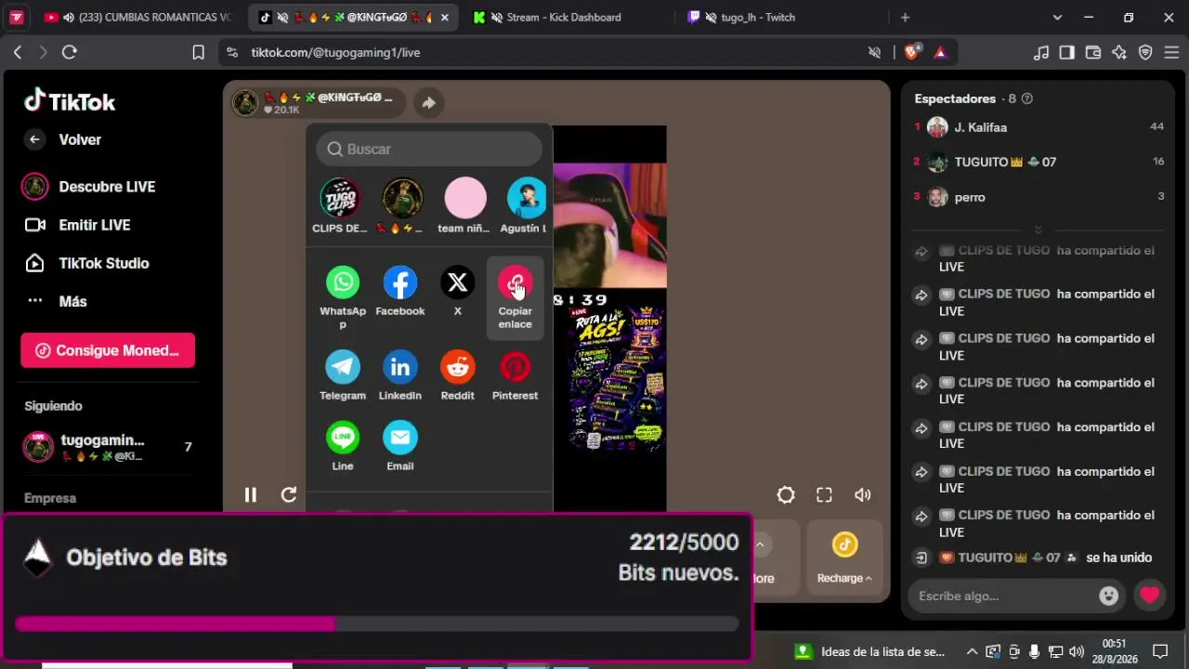Open TikTok Studio from the sidebar
Viewport: 1189px width, 669px height.
click(86, 263)
